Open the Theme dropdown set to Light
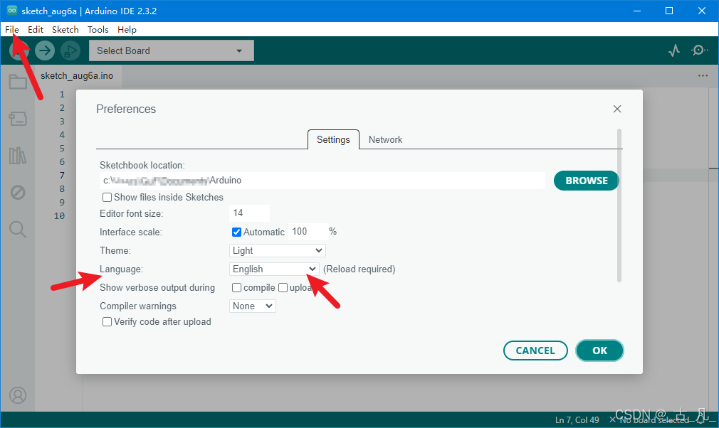 tap(278, 250)
